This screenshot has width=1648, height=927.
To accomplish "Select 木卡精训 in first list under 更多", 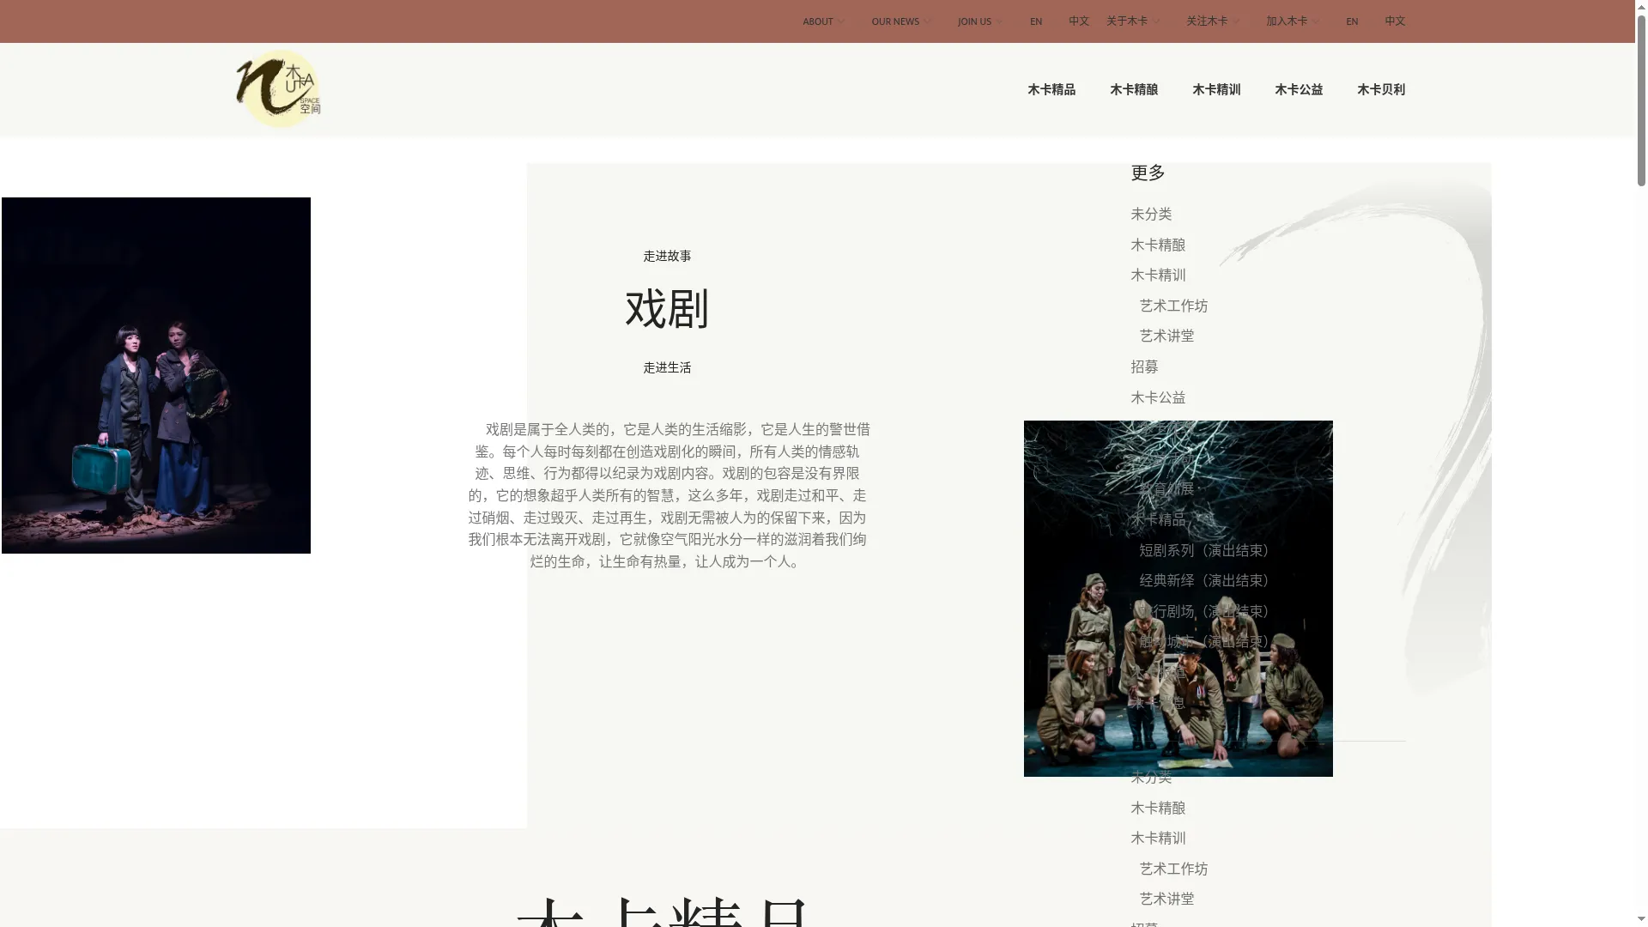I will tap(1158, 276).
